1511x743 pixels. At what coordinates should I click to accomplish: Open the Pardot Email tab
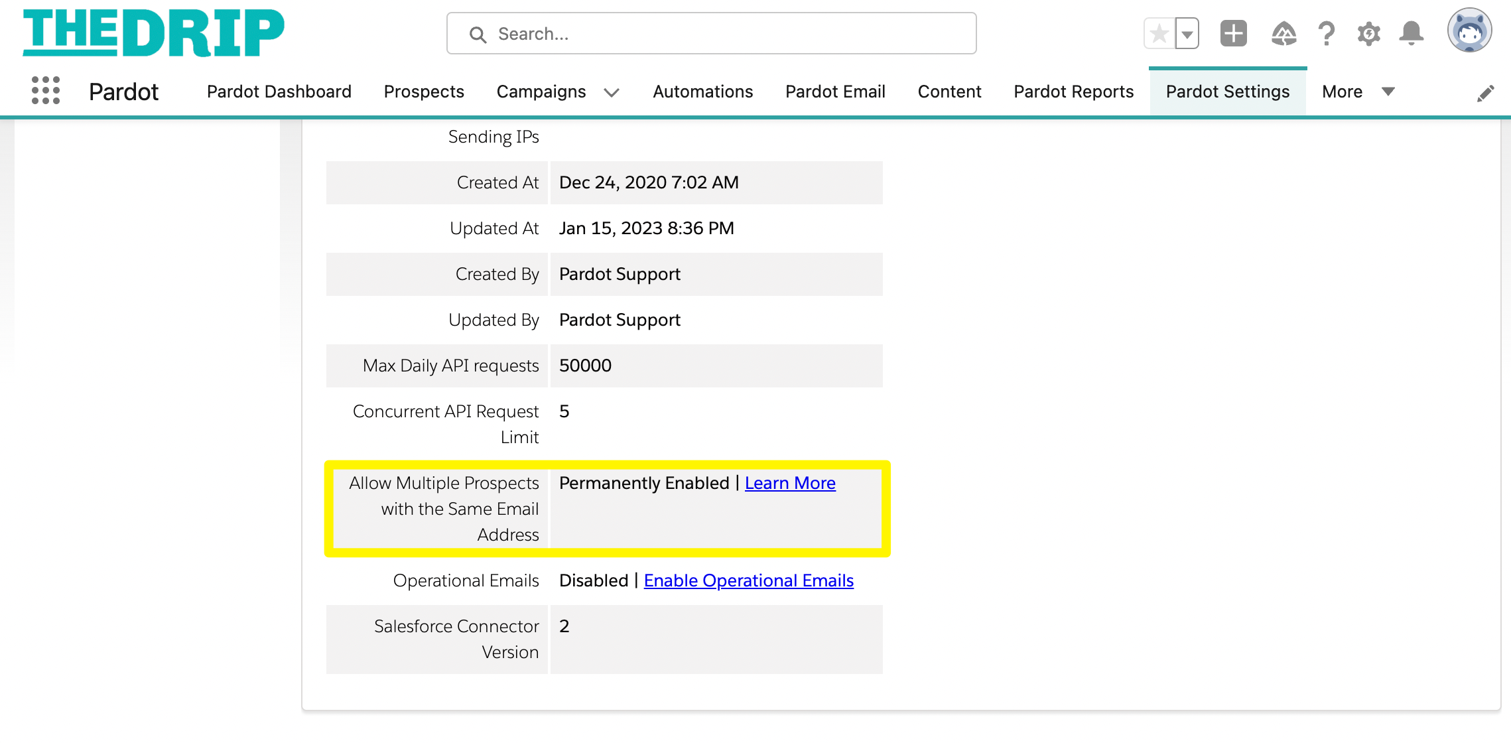[x=836, y=92]
